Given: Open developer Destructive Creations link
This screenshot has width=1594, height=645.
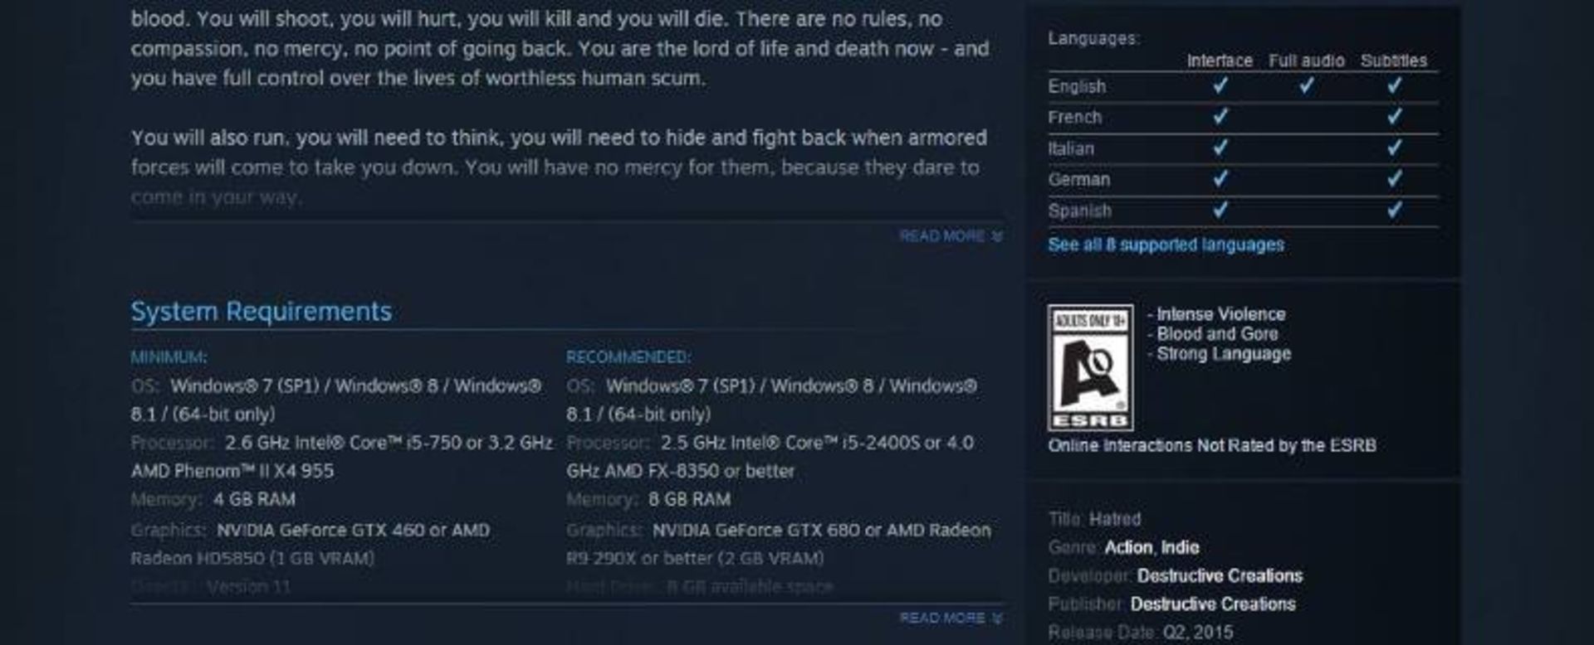Looking at the screenshot, I should coord(1220,575).
